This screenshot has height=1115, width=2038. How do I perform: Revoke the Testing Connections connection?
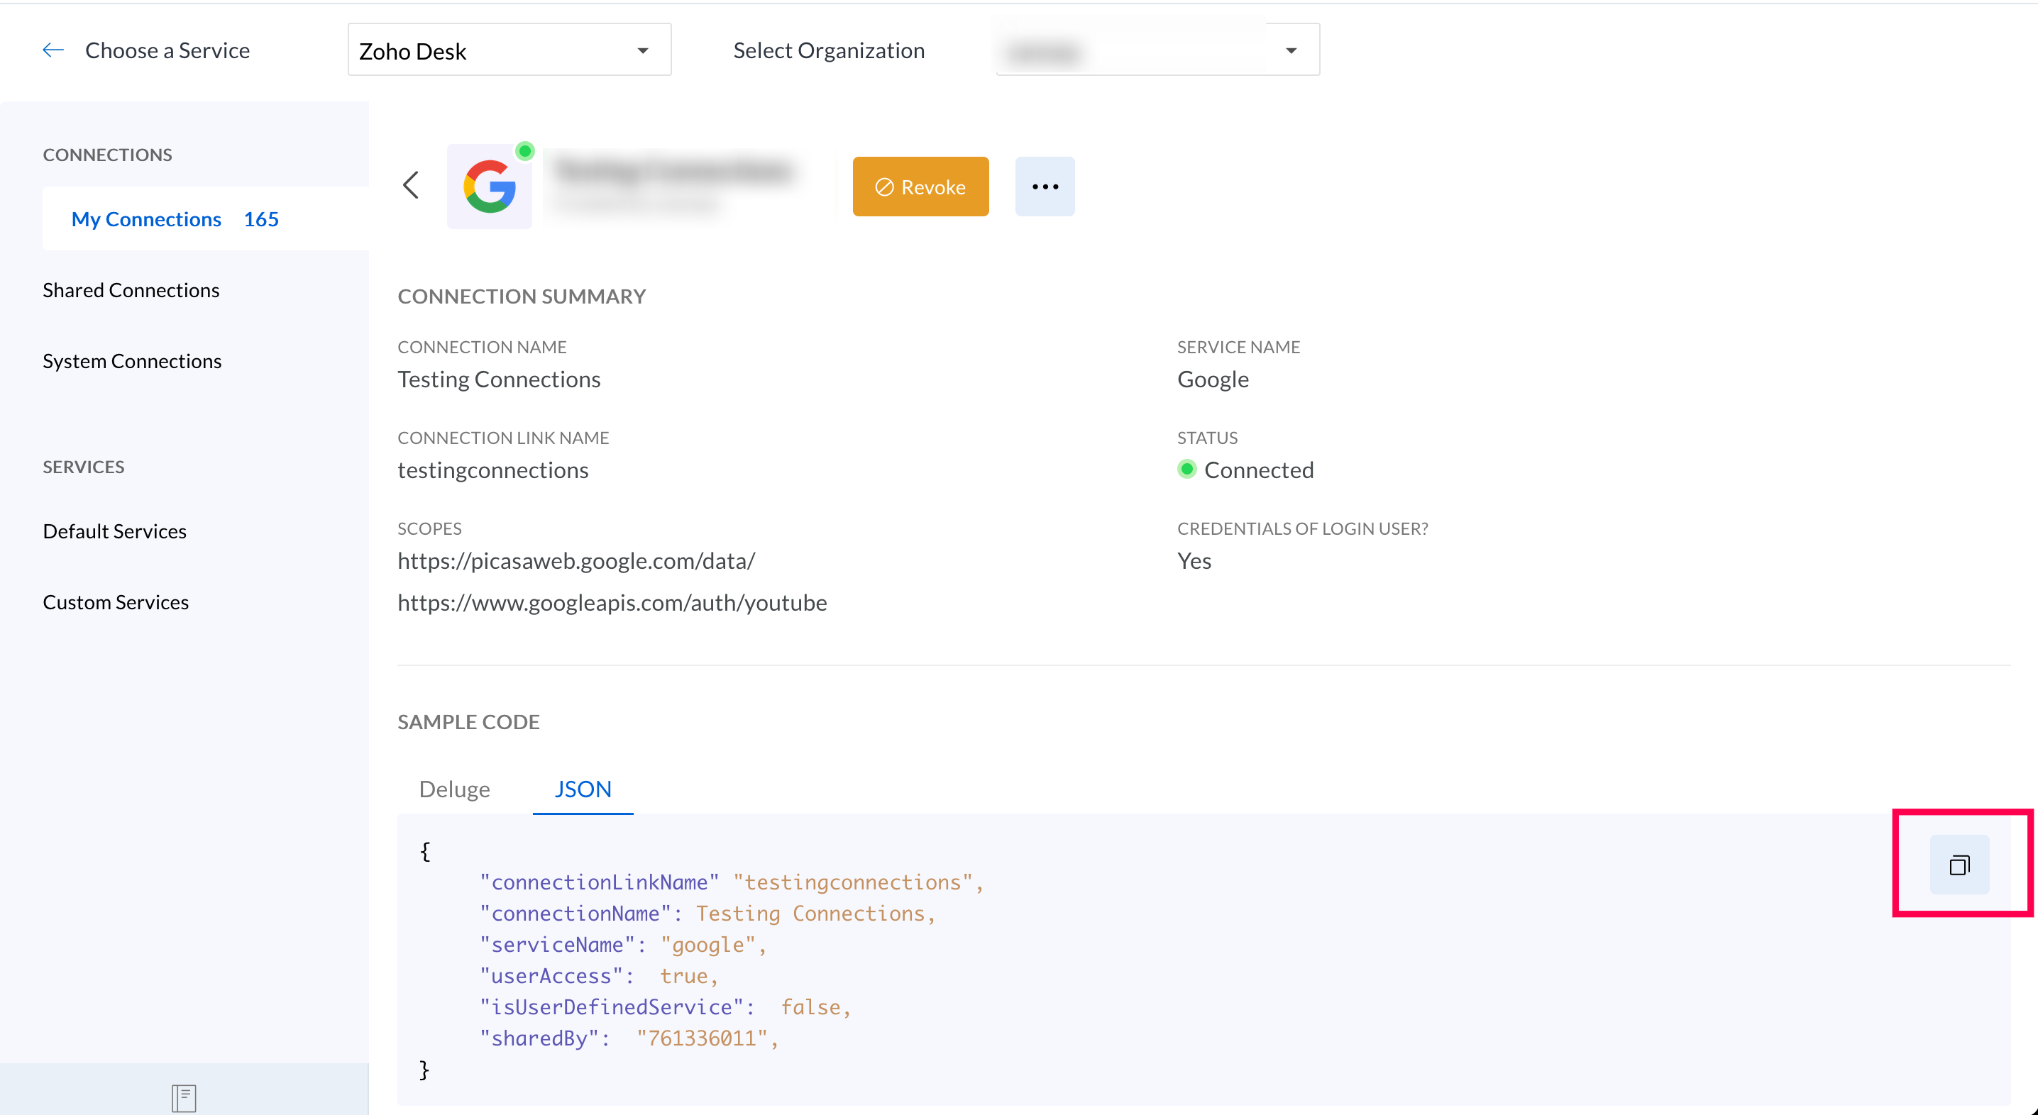(920, 187)
